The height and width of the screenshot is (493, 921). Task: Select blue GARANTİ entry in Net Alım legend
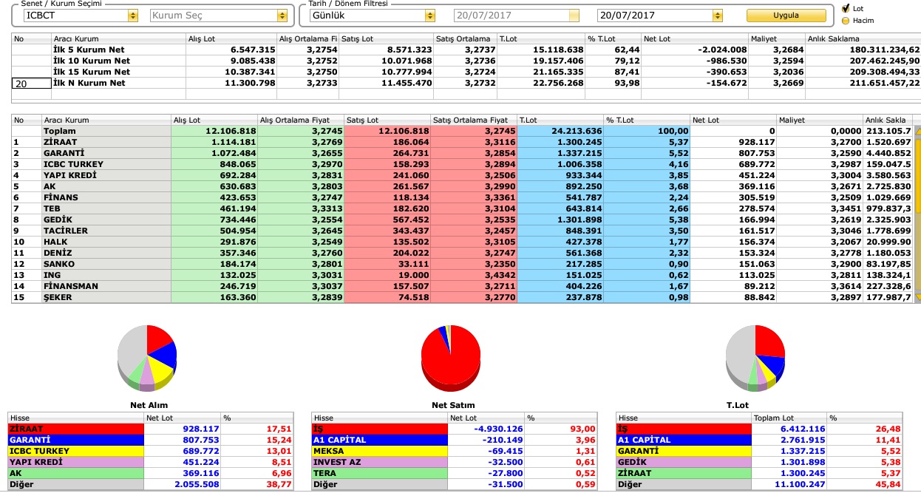click(x=75, y=440)
